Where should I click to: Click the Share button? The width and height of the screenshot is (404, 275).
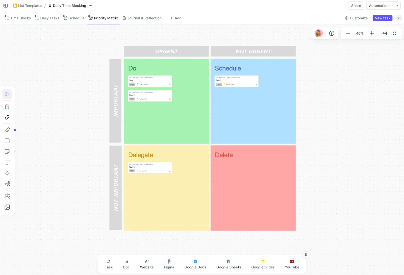(x=356, y=6)
